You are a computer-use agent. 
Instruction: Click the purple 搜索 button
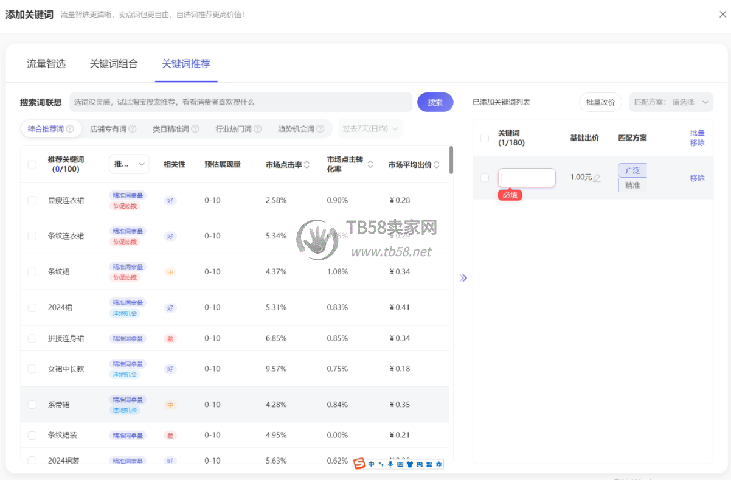click(x=435, y=102)
